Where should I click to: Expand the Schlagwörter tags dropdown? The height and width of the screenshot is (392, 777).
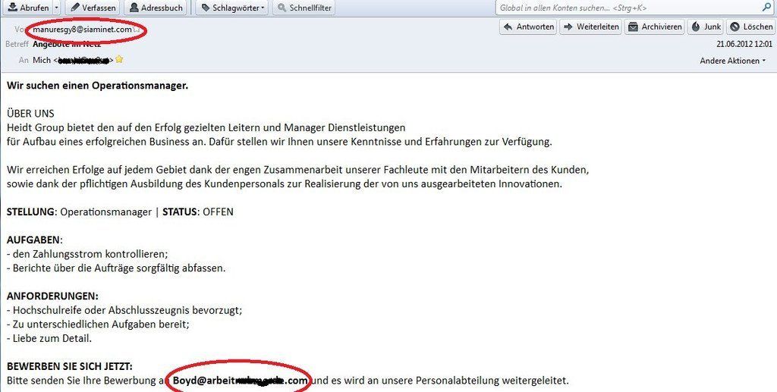pos(232,8)
